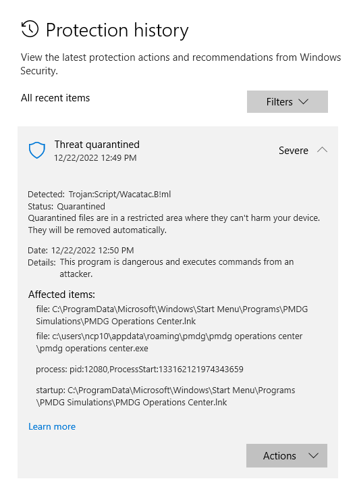
Task: Click the Protection history clock icon
Action: pos(30,29)
